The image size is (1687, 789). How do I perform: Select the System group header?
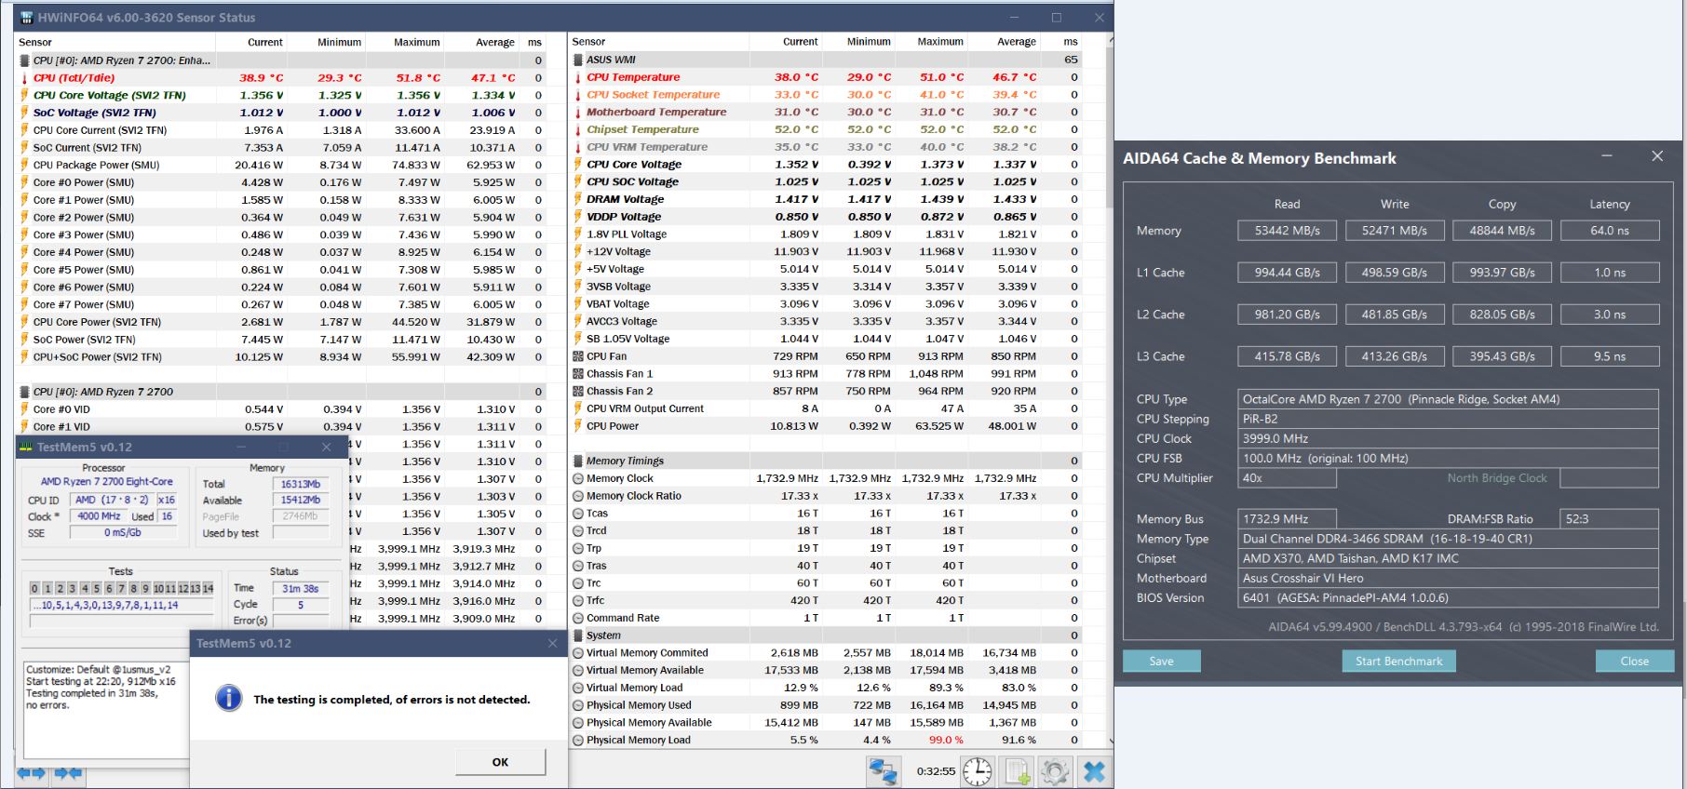coord(824,635)
